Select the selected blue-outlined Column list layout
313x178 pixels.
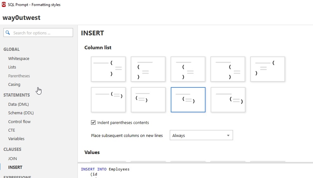pos(188,100)
